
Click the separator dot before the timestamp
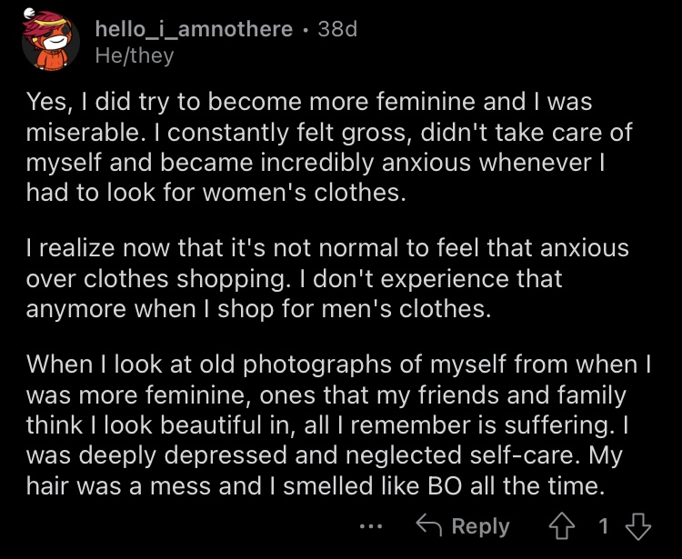pyautogui.click(x=306, y=30)
